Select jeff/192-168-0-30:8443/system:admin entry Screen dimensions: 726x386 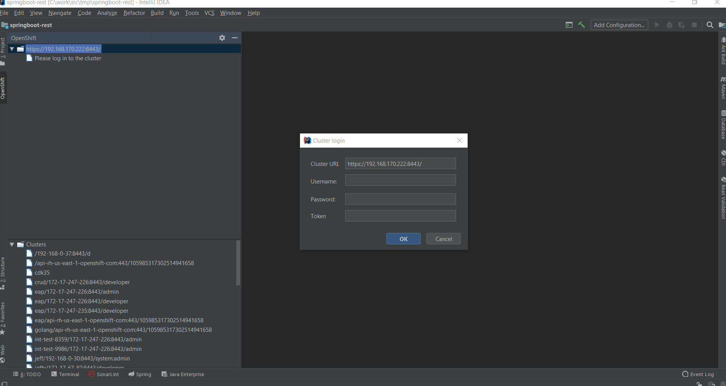click(82, 358)
